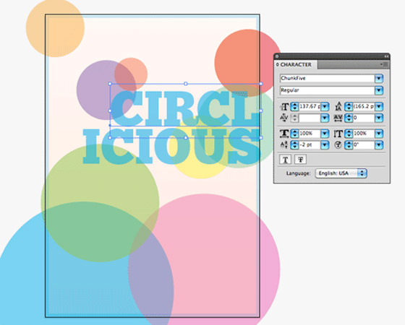
Task: Click the font size icon
Action: point(285,107)
